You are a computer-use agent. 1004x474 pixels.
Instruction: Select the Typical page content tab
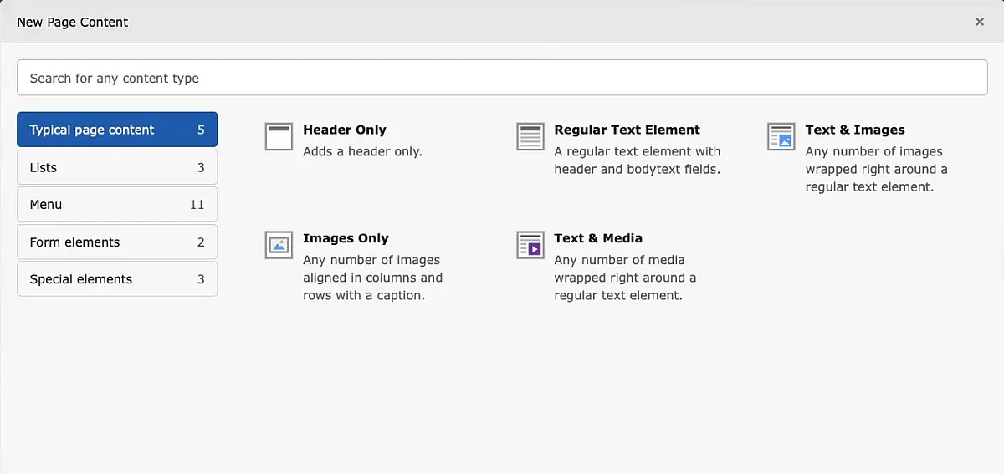click(x=117, y=130)
